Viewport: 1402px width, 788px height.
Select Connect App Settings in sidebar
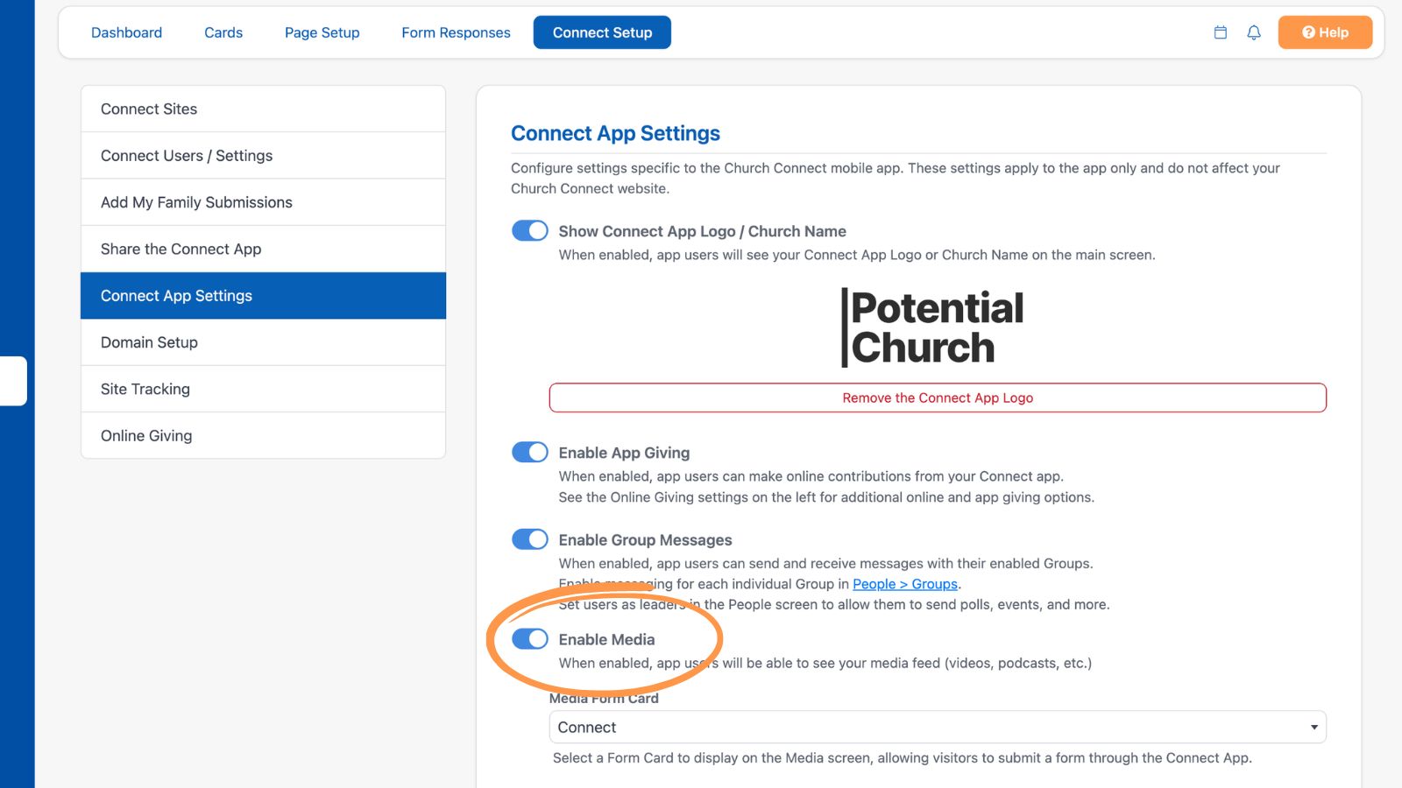[263, 296]
